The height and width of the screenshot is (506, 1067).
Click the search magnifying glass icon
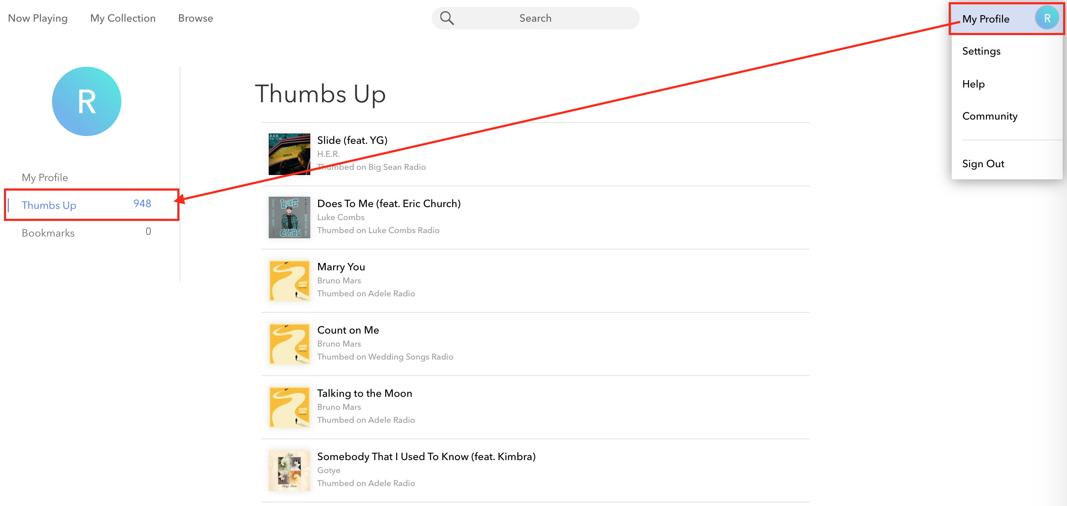tap(447, 18)
